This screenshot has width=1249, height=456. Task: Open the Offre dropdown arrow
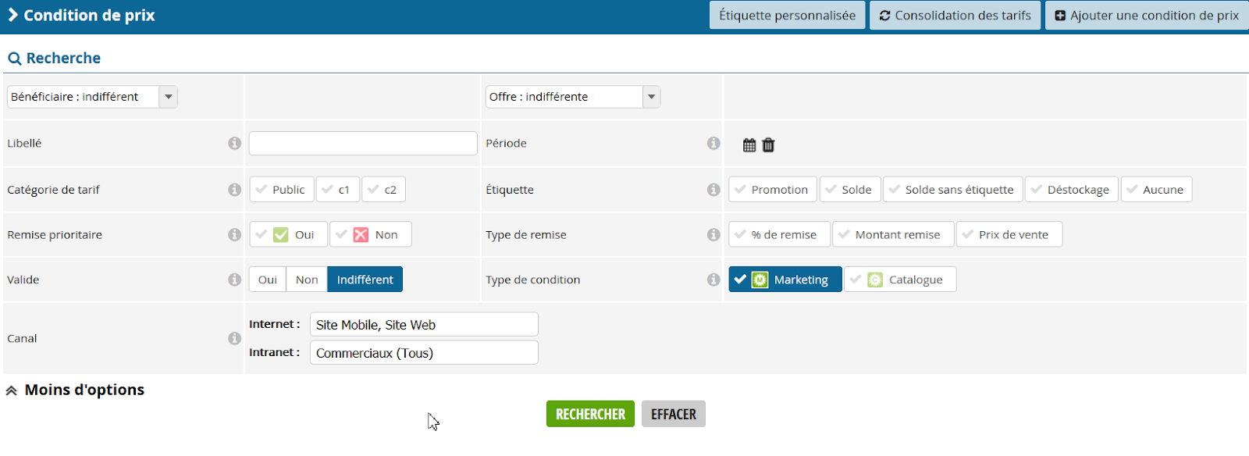651,97
